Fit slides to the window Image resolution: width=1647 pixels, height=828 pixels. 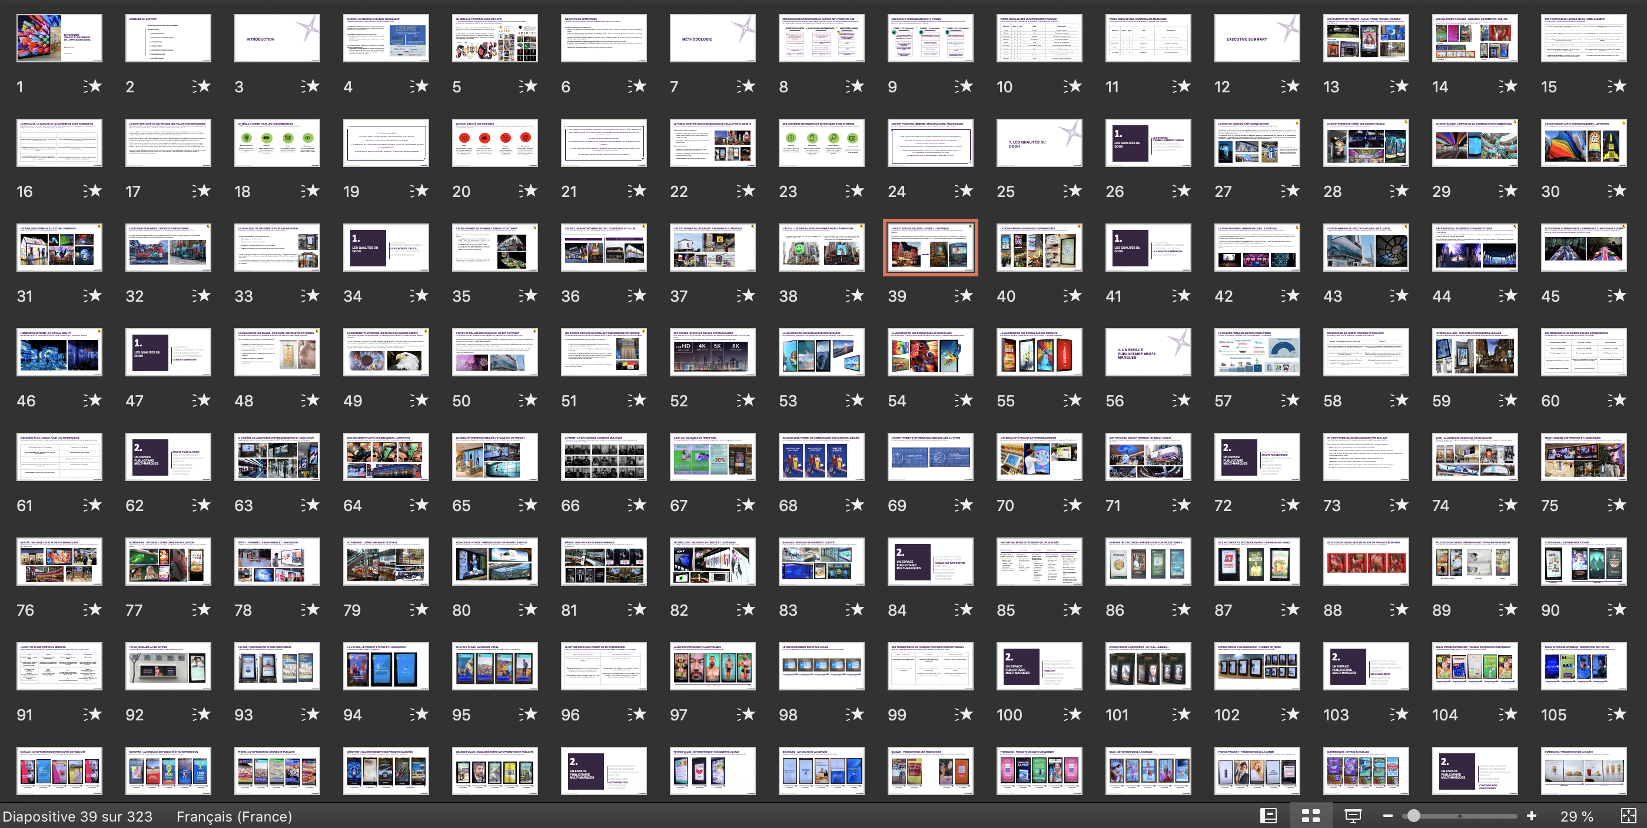coord(1629,816)
